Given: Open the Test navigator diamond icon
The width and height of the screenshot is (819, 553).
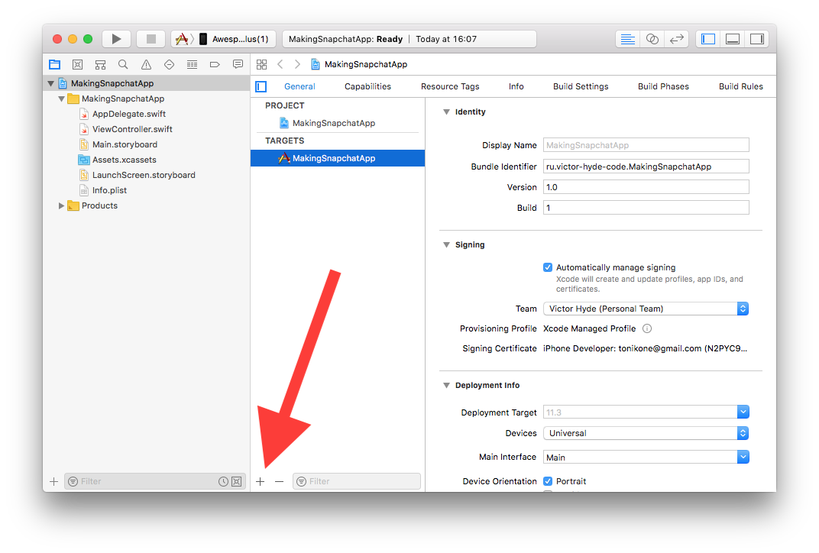Looking at the screenshot, I should tap(170, 65).
